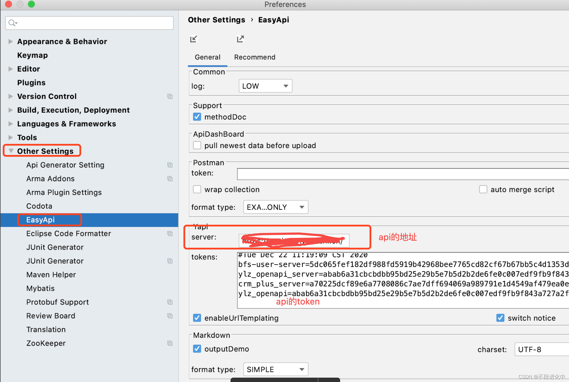Switch to the Recommend tab
This screenshot has height=382, width=569.
pyautogui.click(x=254, y=57)
